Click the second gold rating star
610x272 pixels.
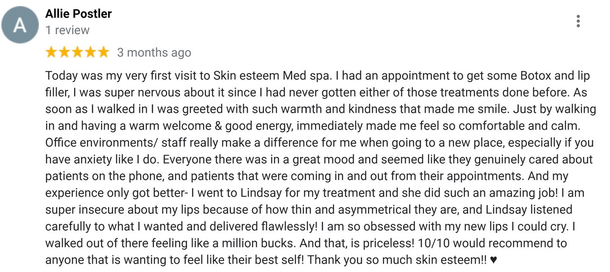click(x=64, y=52)
